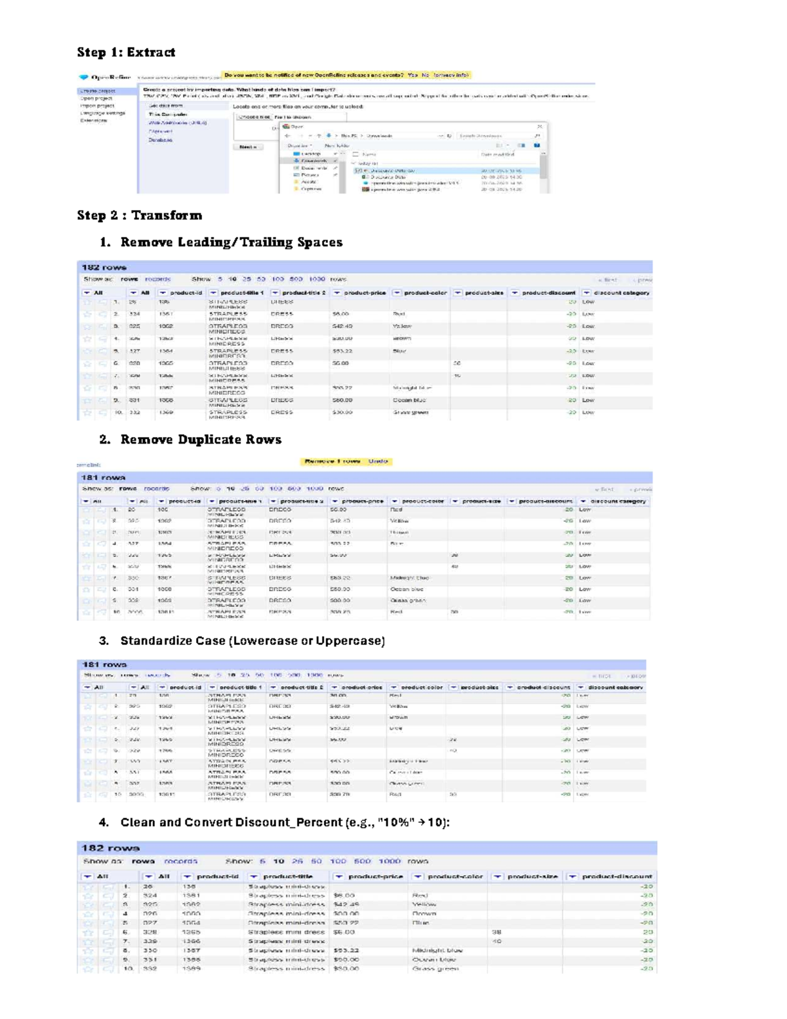Viewport: 787px width, 1019px height.
Task: Star row 6 in the Discount_Percent table
Action: click(x=88, y=932)
